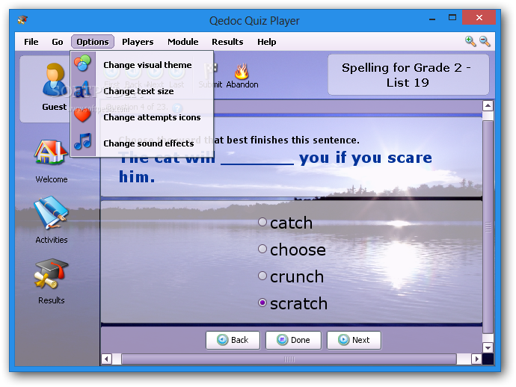
Task: Close the Options menu
Action: (93, 42)
